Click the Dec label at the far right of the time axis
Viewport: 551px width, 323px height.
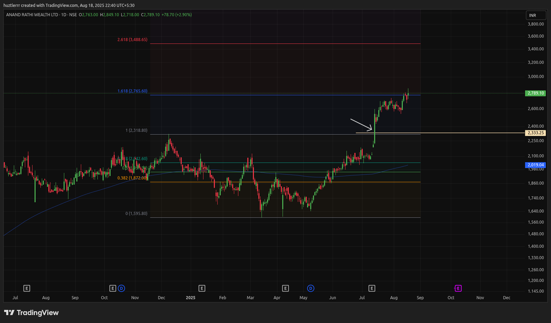(507, 298)
